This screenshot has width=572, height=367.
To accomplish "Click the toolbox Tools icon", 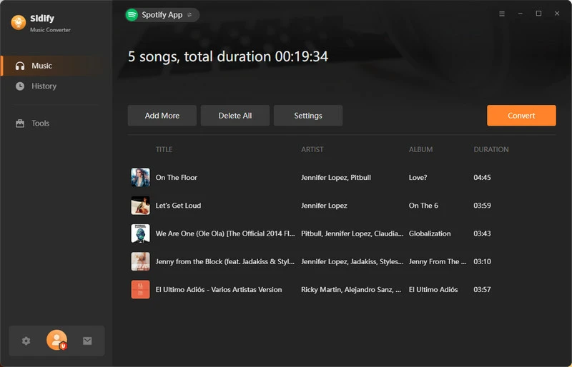I will (20, 124).
